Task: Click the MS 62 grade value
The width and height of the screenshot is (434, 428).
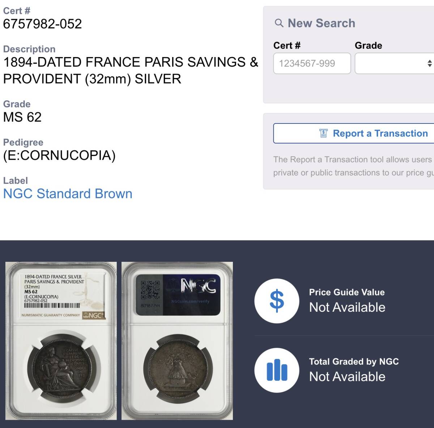Action: 22,117
